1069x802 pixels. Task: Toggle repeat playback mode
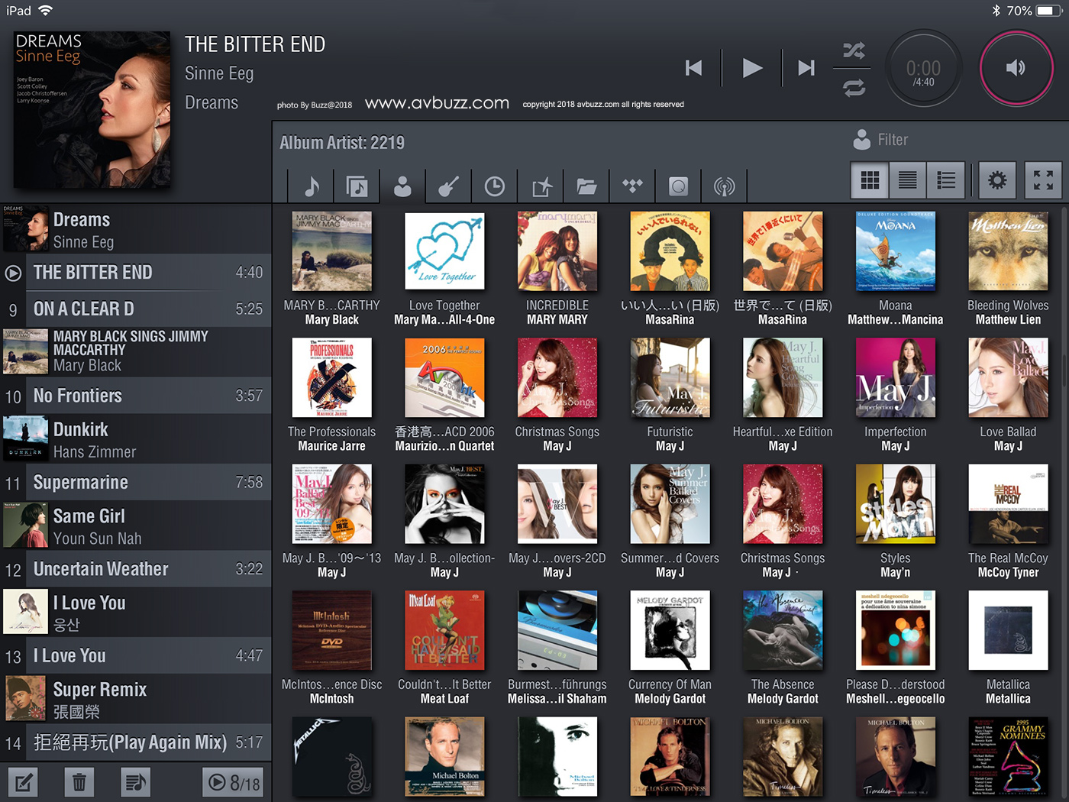(854, 88)
